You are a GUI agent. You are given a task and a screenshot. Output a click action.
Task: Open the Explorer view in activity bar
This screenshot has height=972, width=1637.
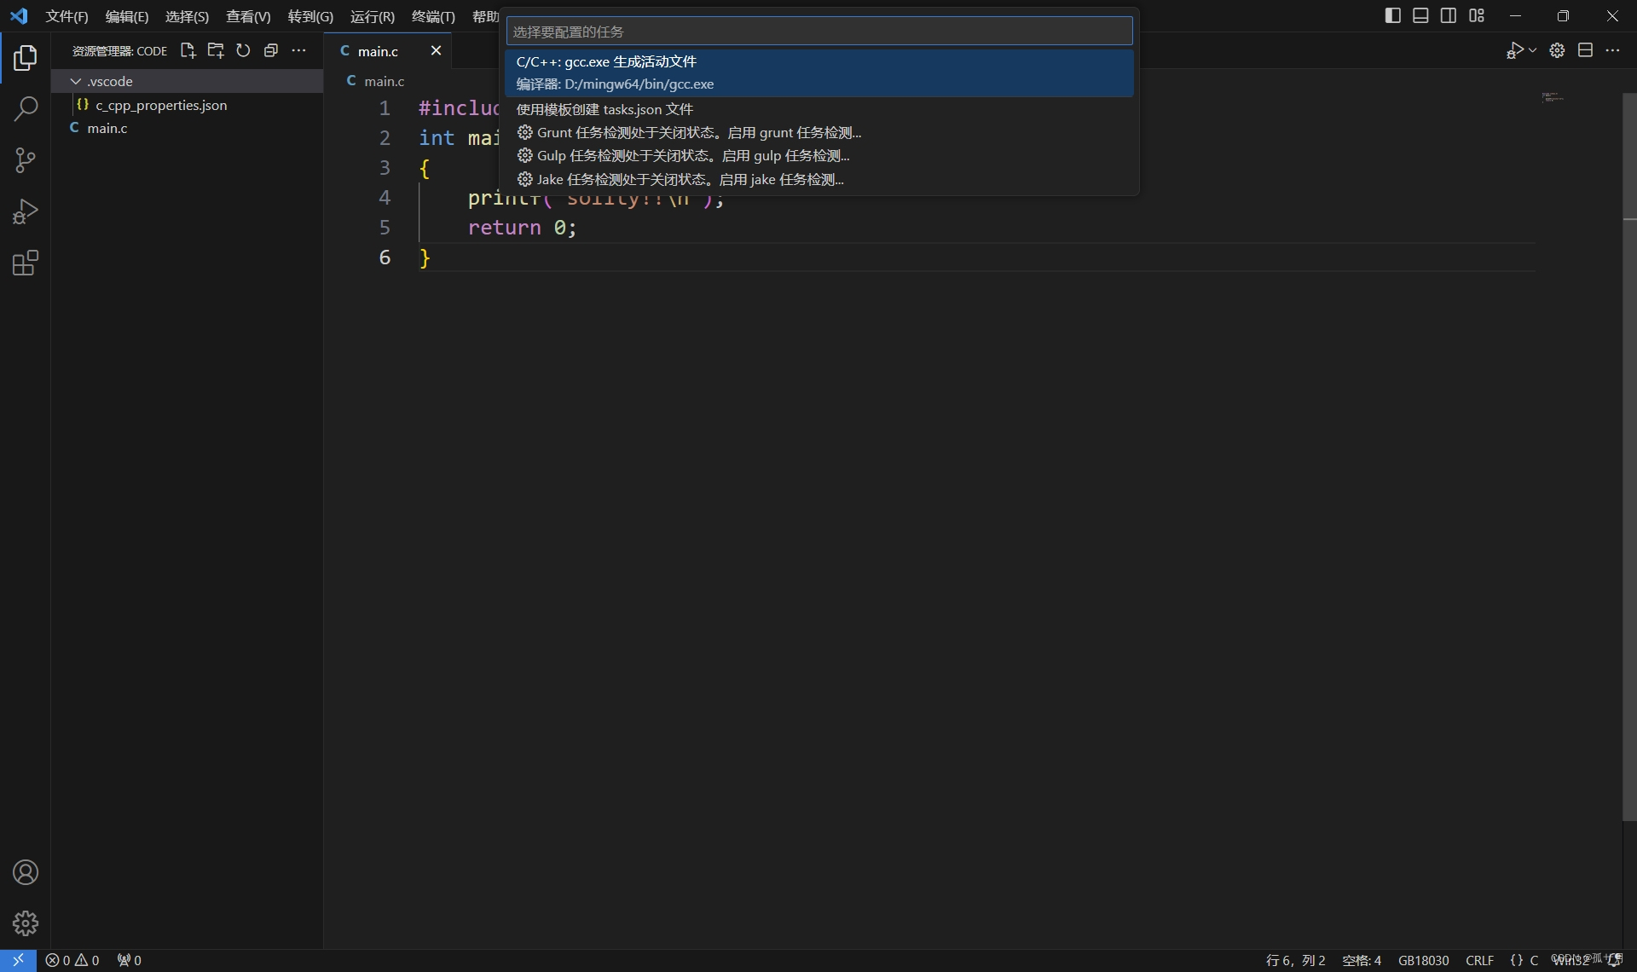[x=26, y=58]
